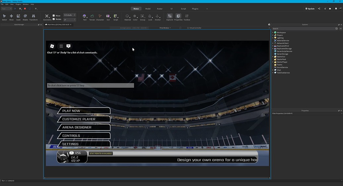Open the Roblox menu icon in game view
The height and width of the screenshot is (186, 343).
pos(52,46)
